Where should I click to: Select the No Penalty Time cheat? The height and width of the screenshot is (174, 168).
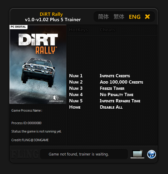click(117, 95)
